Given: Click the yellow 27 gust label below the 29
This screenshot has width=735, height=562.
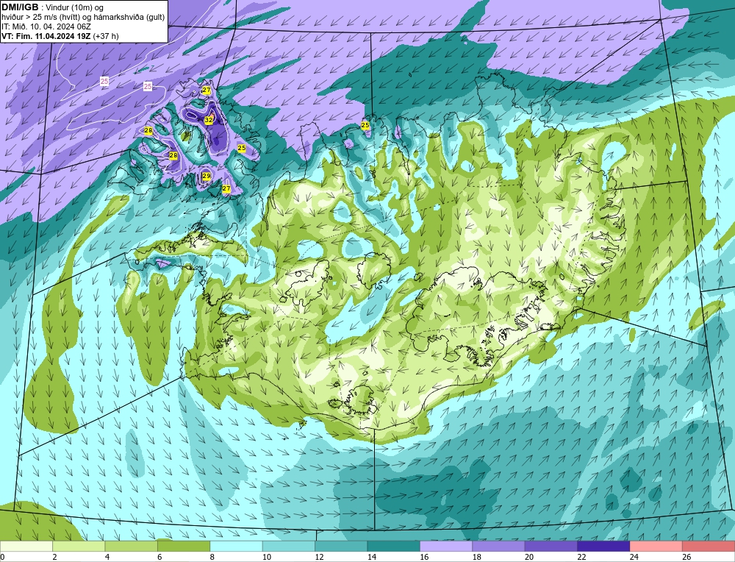Looking at the screenshot, I should coord(226,188).
